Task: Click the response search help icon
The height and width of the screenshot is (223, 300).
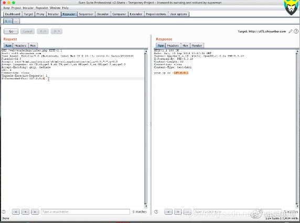Action: pos(156,211)
